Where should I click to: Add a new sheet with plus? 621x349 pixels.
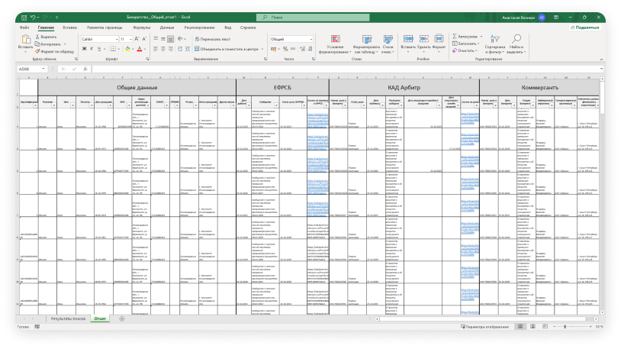pos(121,319)
